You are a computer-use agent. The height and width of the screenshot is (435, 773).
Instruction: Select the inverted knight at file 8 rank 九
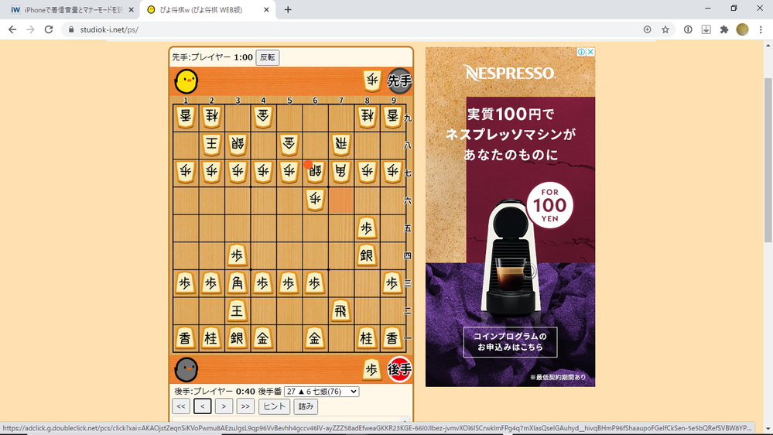[x=367, y=116]
